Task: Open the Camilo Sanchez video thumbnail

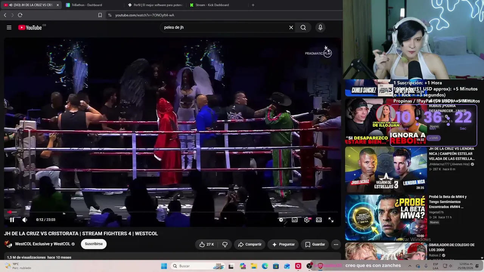Action: pyautogui.click(x=386, y=88)
